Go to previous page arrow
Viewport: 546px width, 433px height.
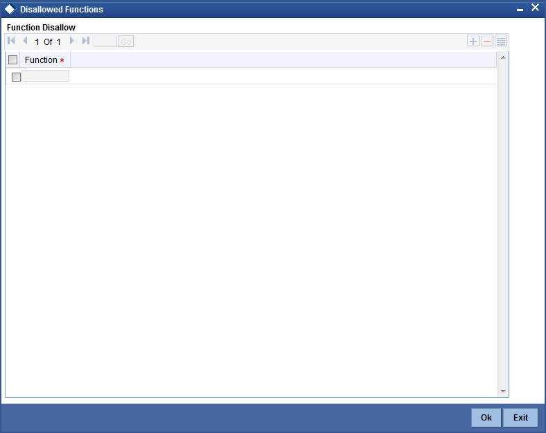pos(25,41)
